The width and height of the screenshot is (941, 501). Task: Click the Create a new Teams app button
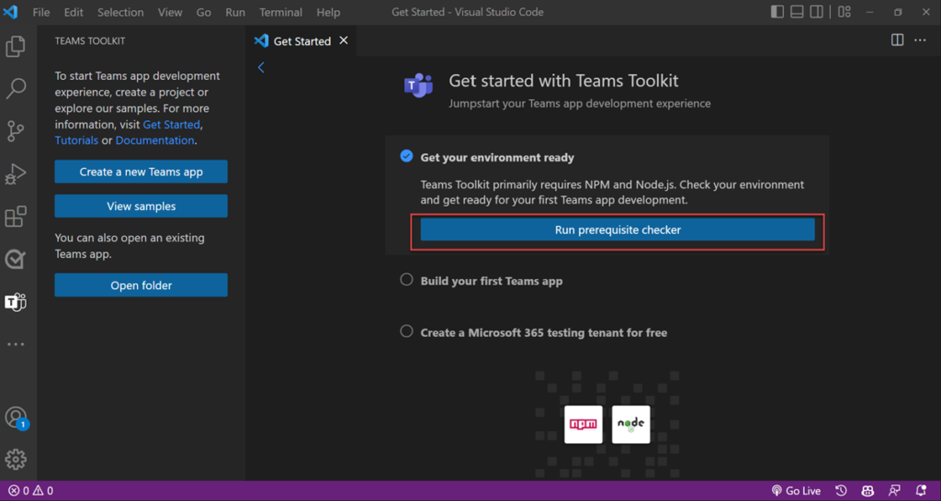141,172
